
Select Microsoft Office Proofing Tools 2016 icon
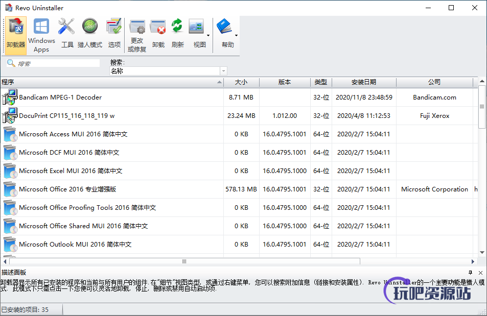tap(10, 207)
